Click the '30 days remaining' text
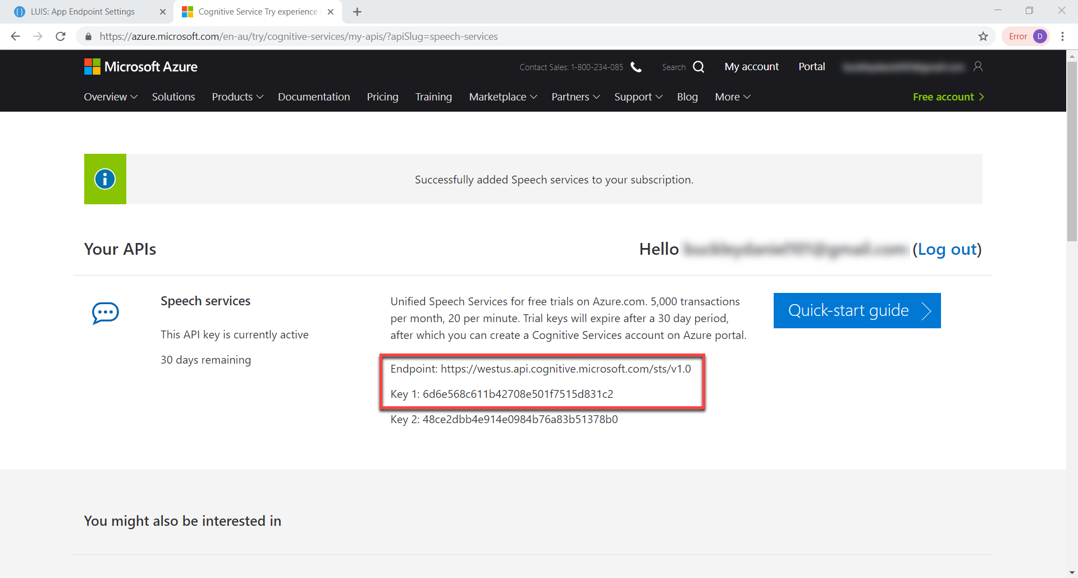 205,360
